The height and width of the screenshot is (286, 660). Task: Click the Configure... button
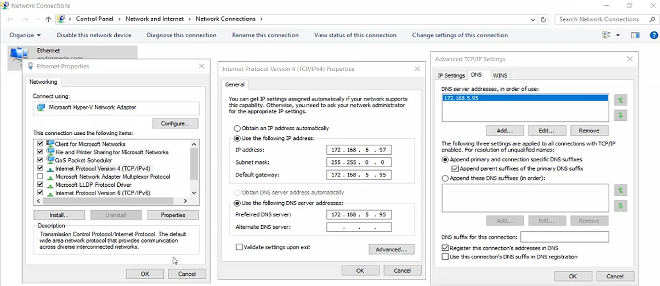click(x=175, y=124)
